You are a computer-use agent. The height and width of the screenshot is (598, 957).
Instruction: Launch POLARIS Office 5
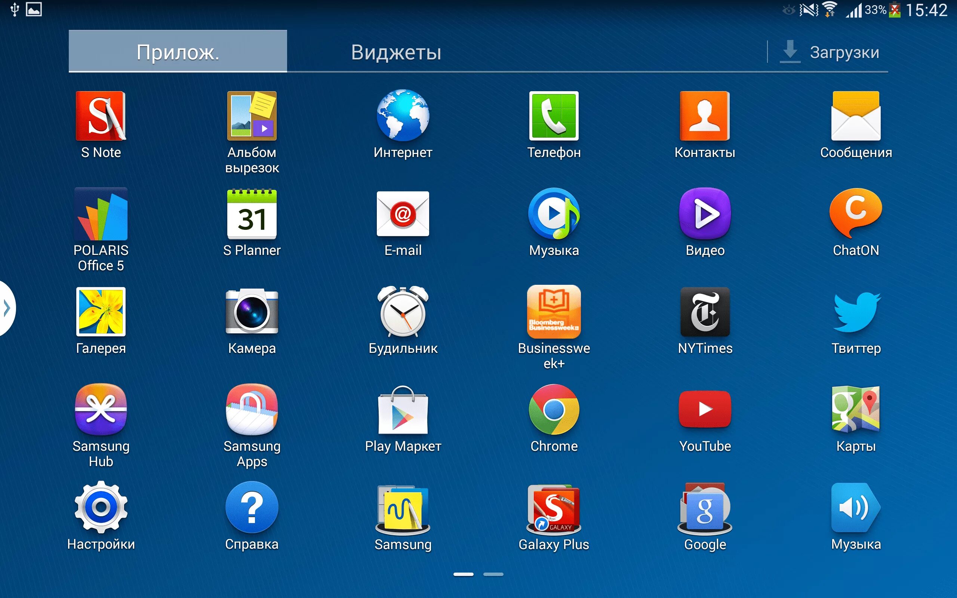pos(101,215)
